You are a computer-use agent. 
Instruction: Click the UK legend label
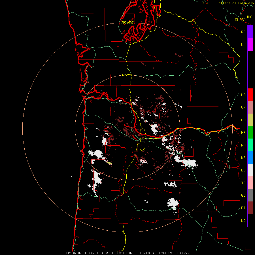(x=243, y=44)
